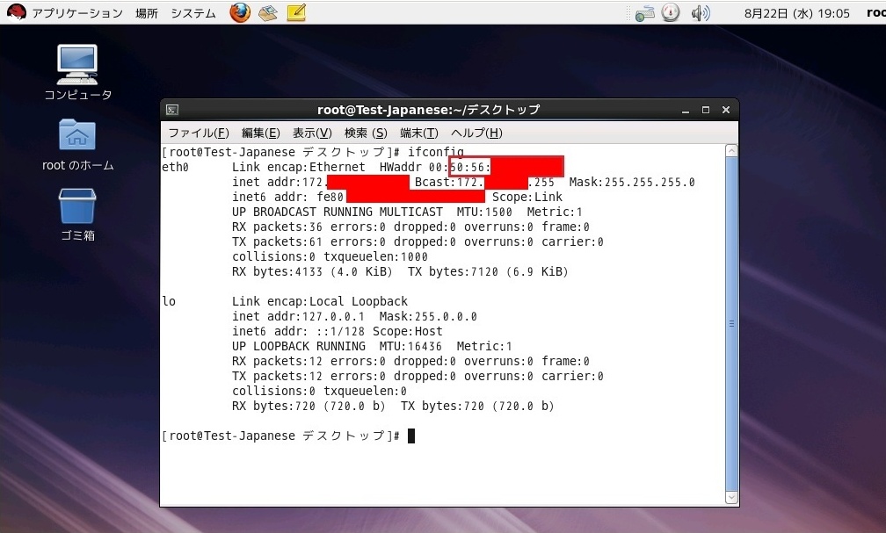This screenshot has width=886, height=533.
Task: Click the txqueuelen:1000 text
Action: pyautogui.click(x=376, y=257)
